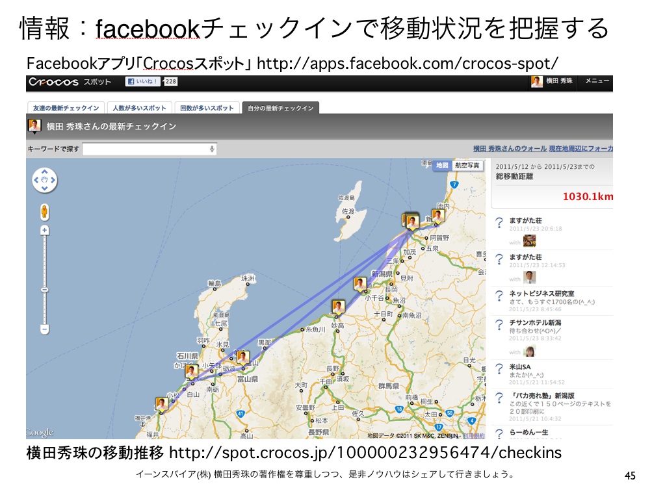
Task: Open the ネットビジネス研究室 check-in
Action: [x=541, y=294]
